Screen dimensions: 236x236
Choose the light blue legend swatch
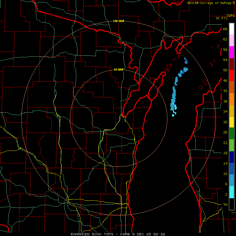pos(232,180)
